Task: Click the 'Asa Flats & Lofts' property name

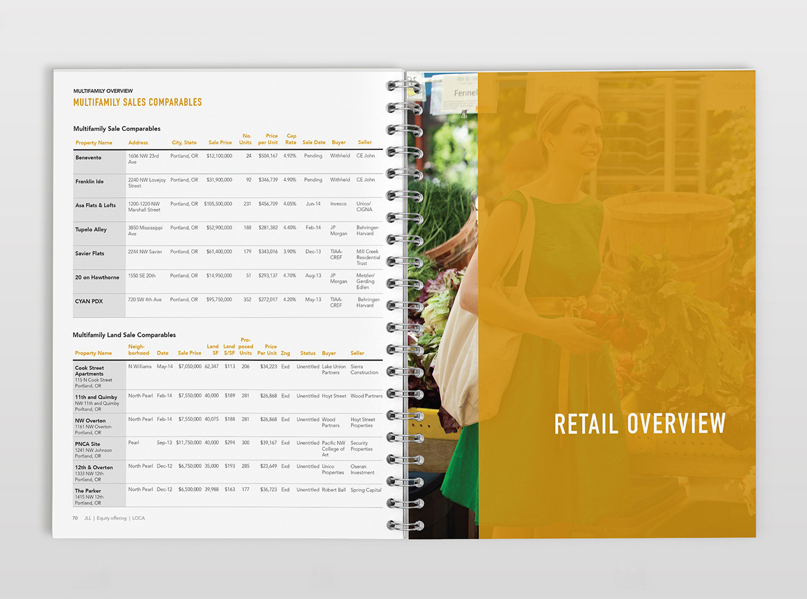Action: 95,206
